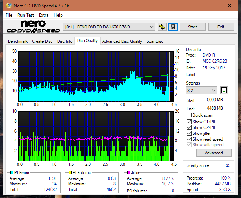
Task: Click the Start MB input field
Action: point(217,100)
